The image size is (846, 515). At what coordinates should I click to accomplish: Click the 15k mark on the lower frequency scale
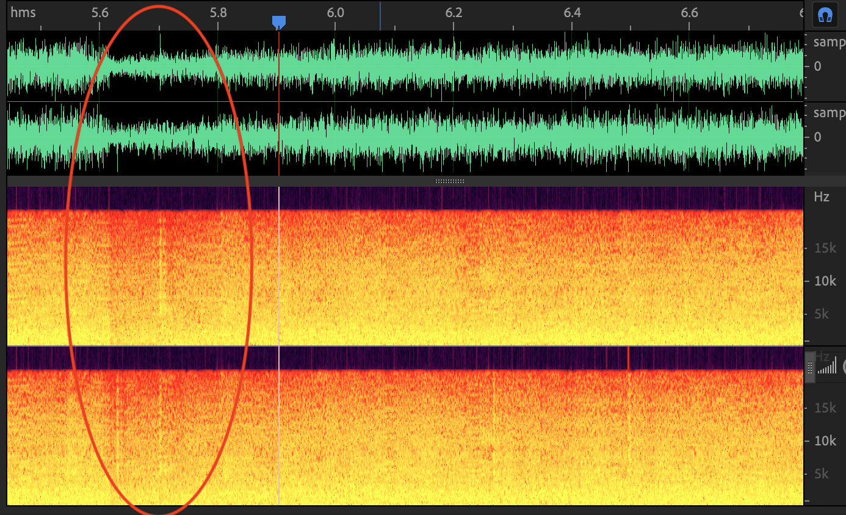coord(825,408)
